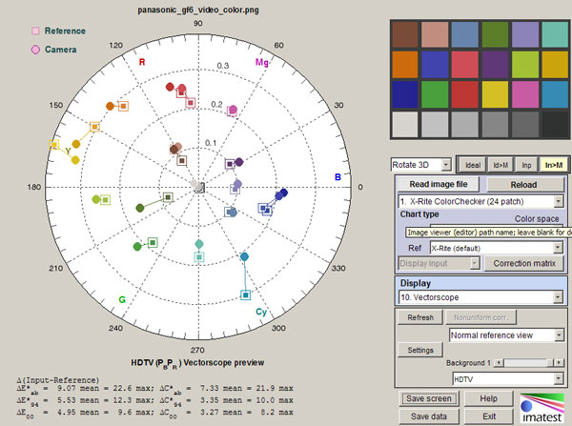Select the blue sky swatch
The width and height of the screenshot is (572, 426).
coord(465,34)
